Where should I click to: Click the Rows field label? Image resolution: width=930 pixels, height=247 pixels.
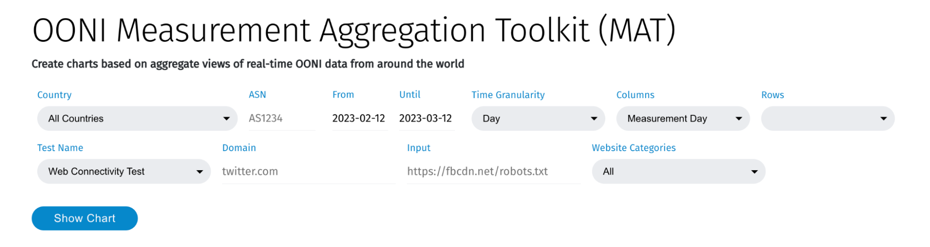772,95
